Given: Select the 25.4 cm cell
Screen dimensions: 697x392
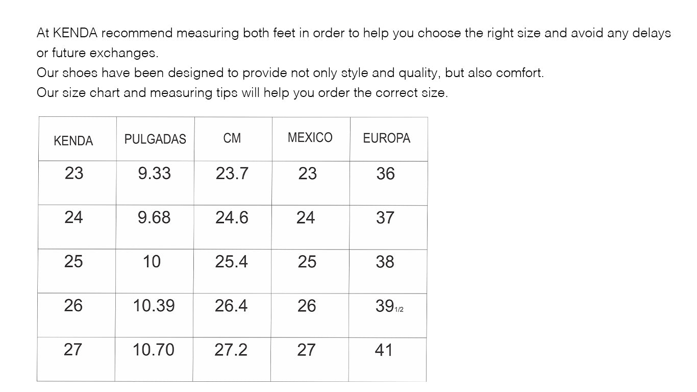Looking at the screenshot, I should coord(231,262).
